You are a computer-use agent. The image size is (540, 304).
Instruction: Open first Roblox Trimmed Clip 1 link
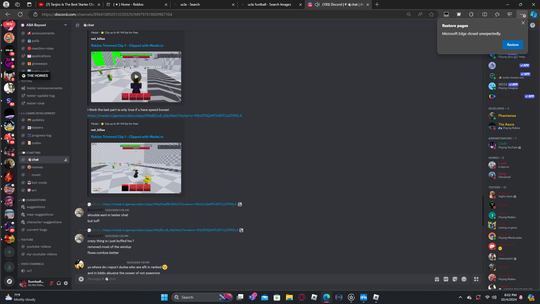click(127, 46)
